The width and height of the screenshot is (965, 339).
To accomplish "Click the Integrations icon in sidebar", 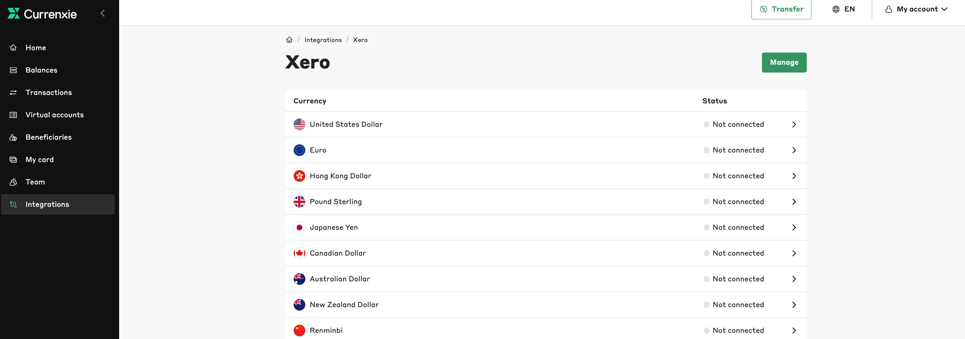I will pos(13,204).
